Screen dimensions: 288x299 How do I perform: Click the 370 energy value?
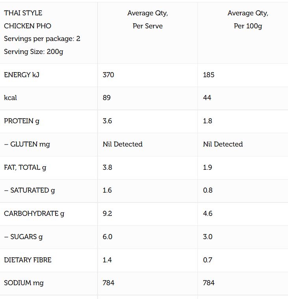pos(108,75)
